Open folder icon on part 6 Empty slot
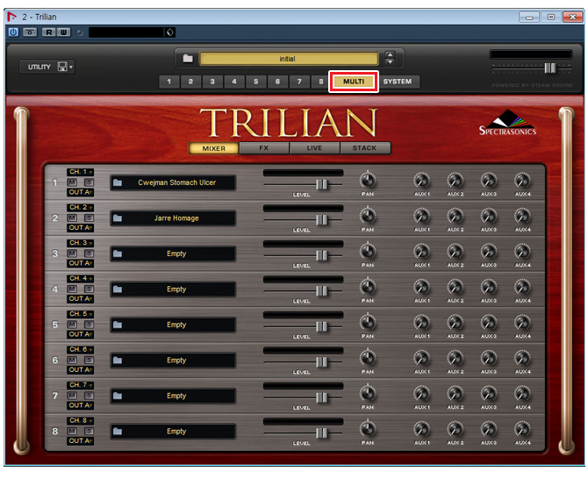Screen dimensions: 588x479 [x=118, y=361]
